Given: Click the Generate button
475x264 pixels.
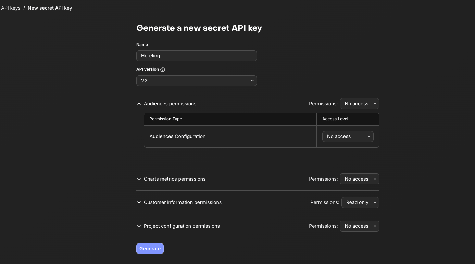Looking at the screenshot, I should [150, 249].
